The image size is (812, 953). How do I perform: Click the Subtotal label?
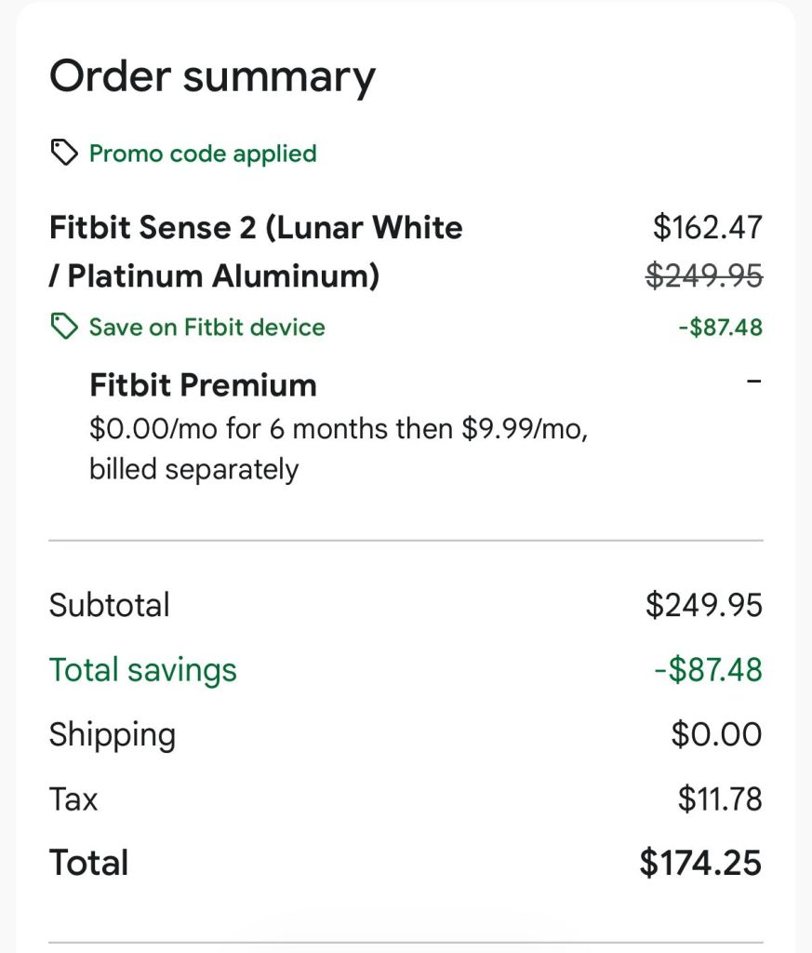[x=109, y=605]
